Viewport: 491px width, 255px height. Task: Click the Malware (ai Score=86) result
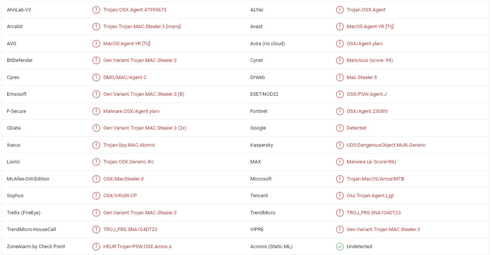(x=371, y=162)
